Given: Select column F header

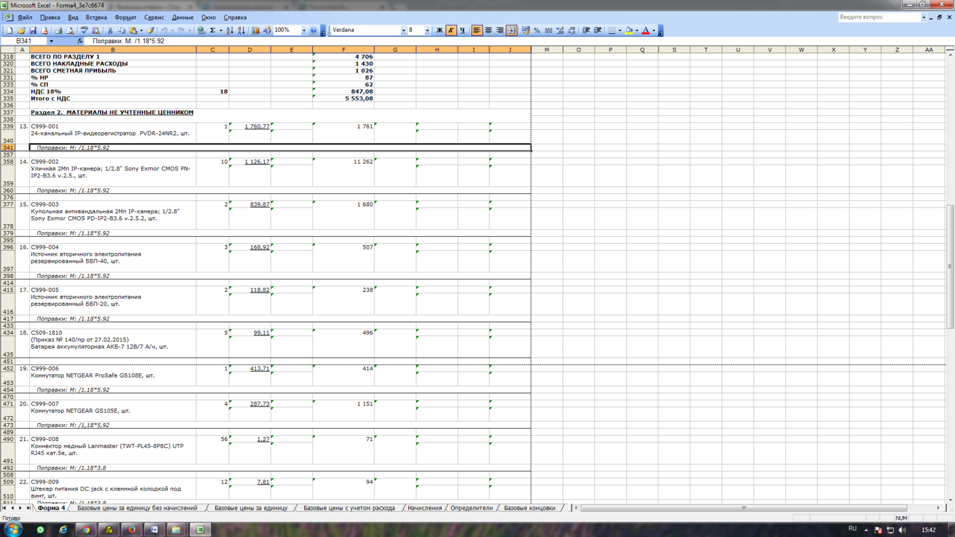Looking at the screenshot, I should 343,50.
